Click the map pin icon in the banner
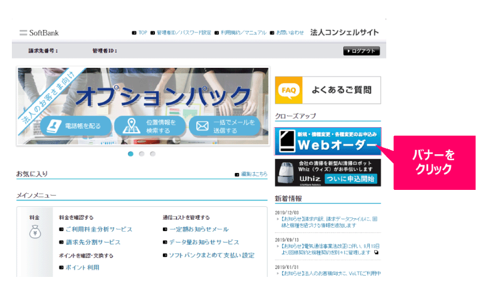492x295 pixels. (x=131, y=125)
